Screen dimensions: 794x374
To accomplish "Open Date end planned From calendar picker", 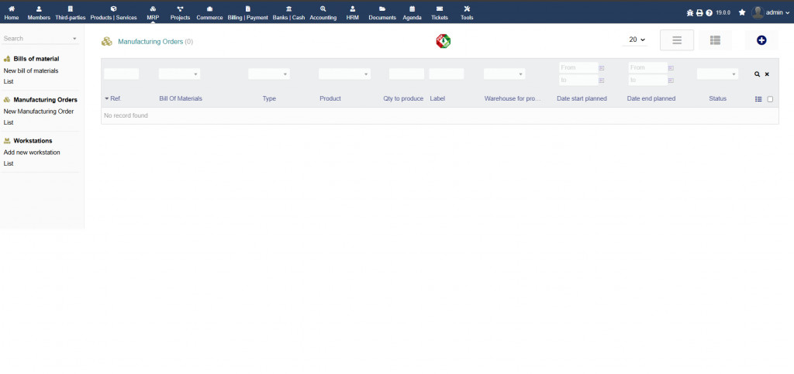I will tap(671, 67).
